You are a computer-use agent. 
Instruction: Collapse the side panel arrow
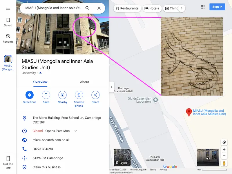pyautogui.click(x=111, y=87)
